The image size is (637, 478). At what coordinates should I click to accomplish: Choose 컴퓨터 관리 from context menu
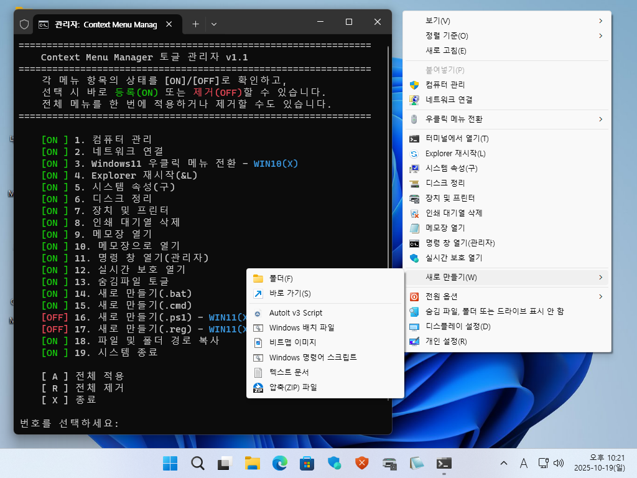[x=507, y=85]
